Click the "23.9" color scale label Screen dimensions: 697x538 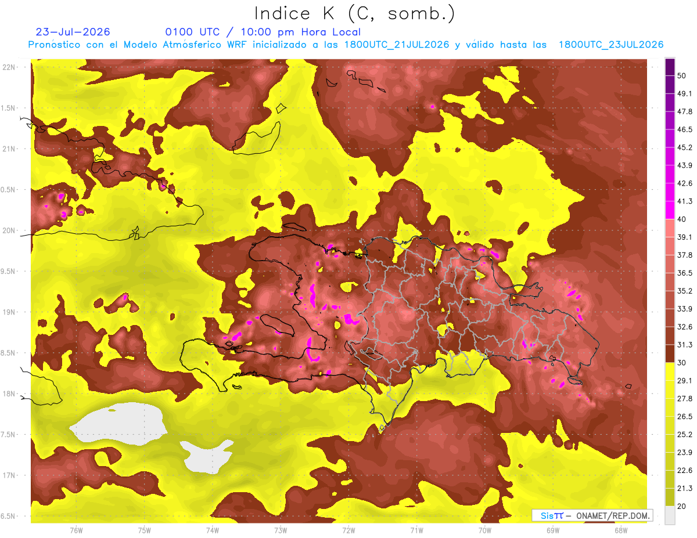click(x=685, y=452)
